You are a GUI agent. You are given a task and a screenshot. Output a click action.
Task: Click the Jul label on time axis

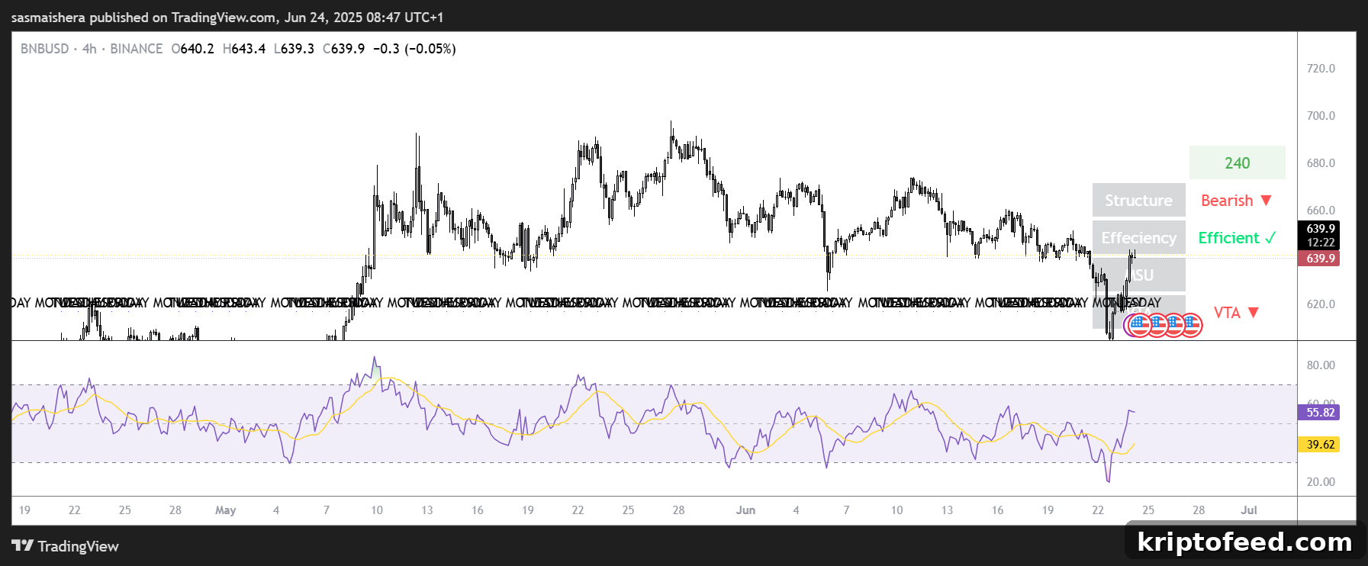(x=1249, y=510)
